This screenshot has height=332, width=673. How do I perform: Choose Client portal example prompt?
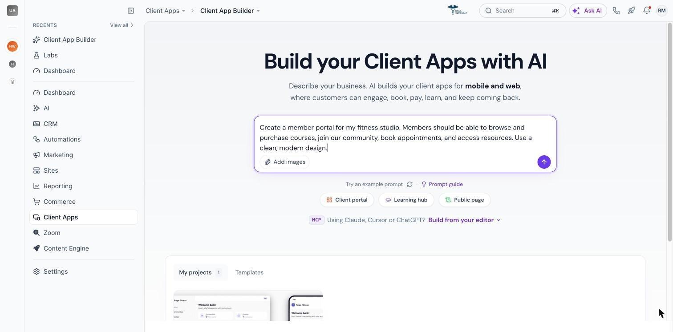coord(347,200)
